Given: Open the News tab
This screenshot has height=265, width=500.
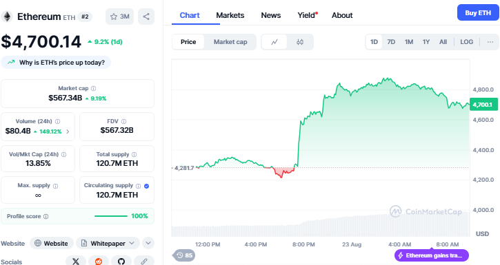Looking at the screenshot, I should tap(271, 15).
